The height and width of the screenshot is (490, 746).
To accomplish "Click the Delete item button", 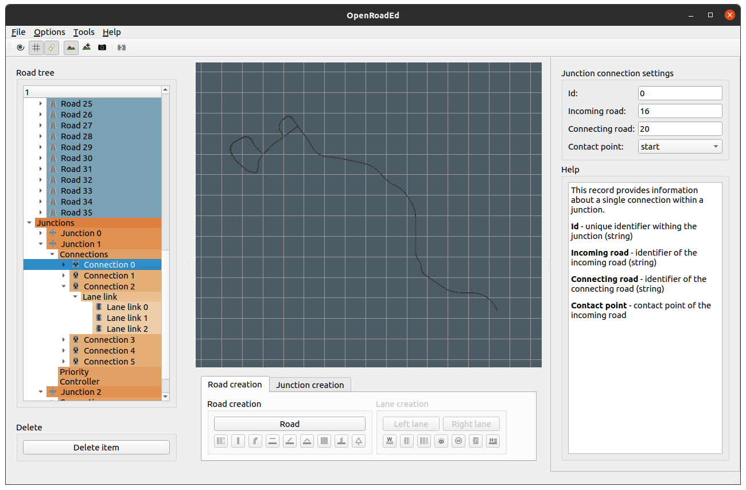I will tap(96, 448).
